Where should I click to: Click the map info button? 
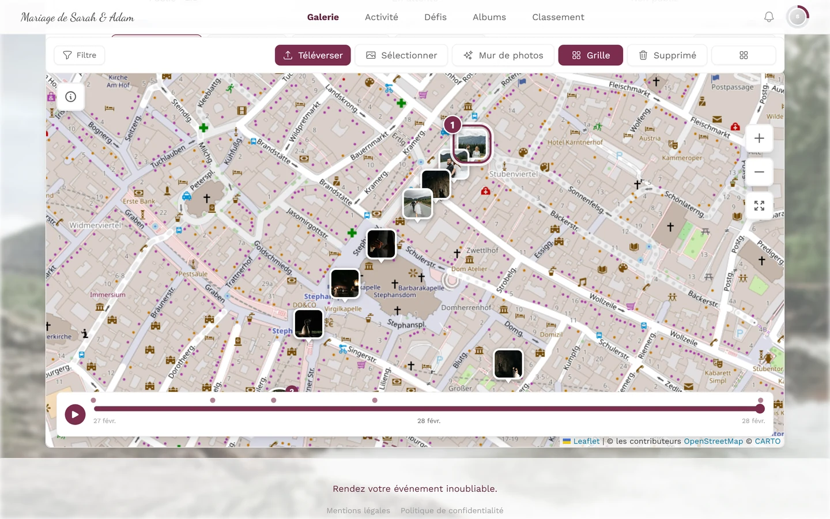tap(71, 97)
